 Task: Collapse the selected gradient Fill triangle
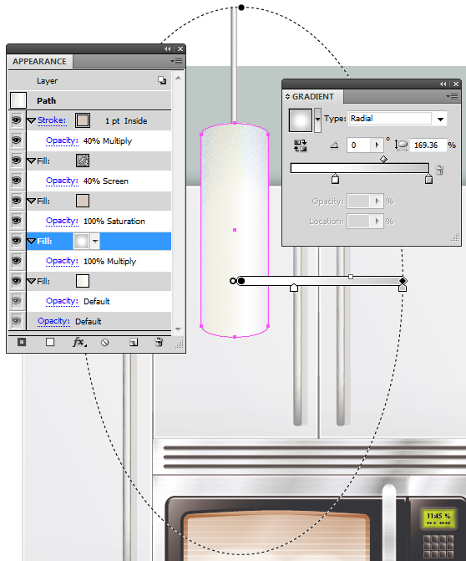coord(32,241)
